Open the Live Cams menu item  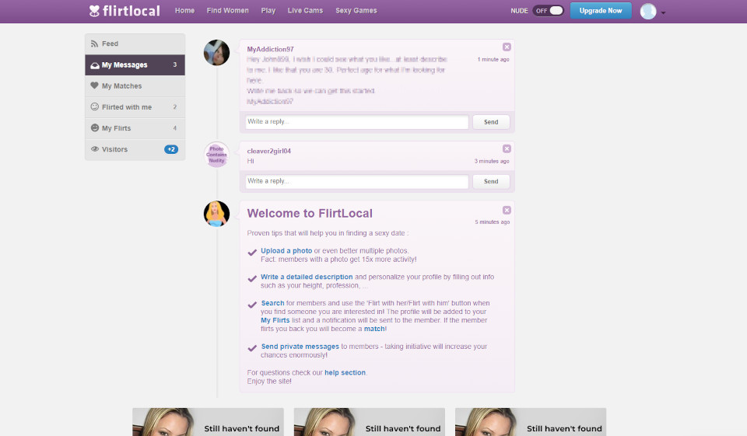[305, 11]
